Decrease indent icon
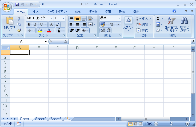This screenshot has height=127, width=196. click(71, 30)
